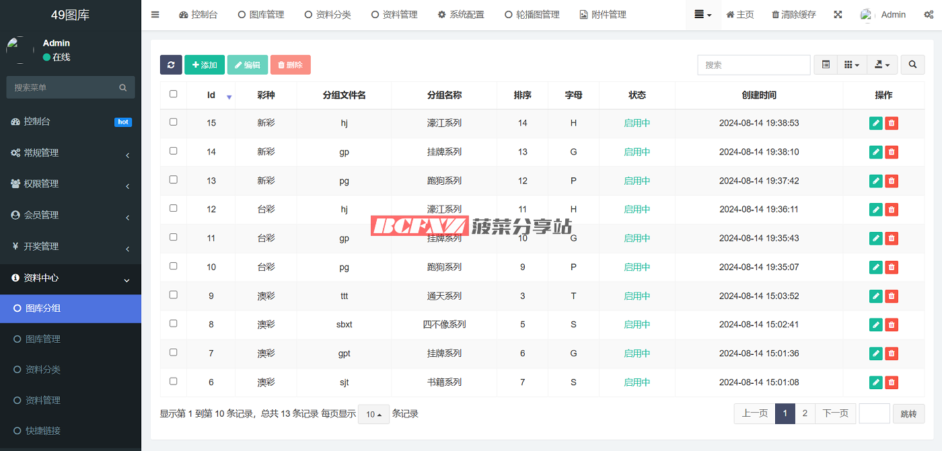Click the magnifier search icon button

pyautogui.click(x=912, y=65)
